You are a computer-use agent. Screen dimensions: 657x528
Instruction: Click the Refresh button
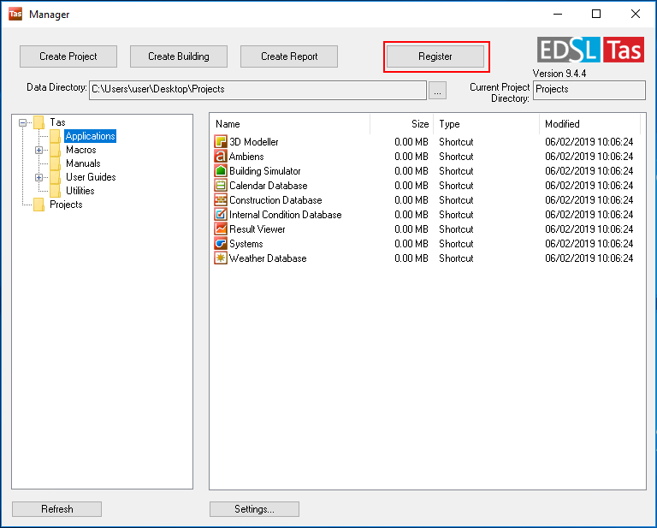point(57,509)
